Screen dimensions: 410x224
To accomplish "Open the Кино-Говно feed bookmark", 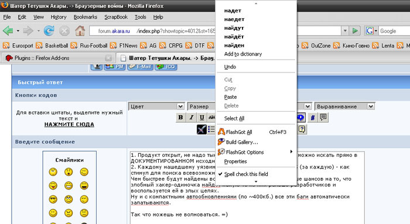I will (352, 46).
